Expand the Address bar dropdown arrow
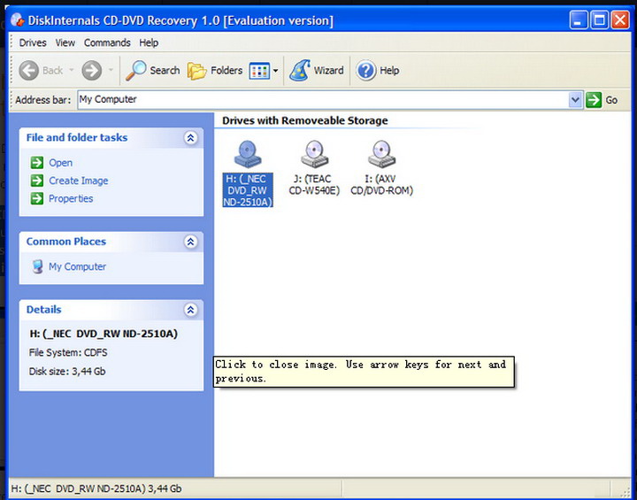 coord(575,100)
